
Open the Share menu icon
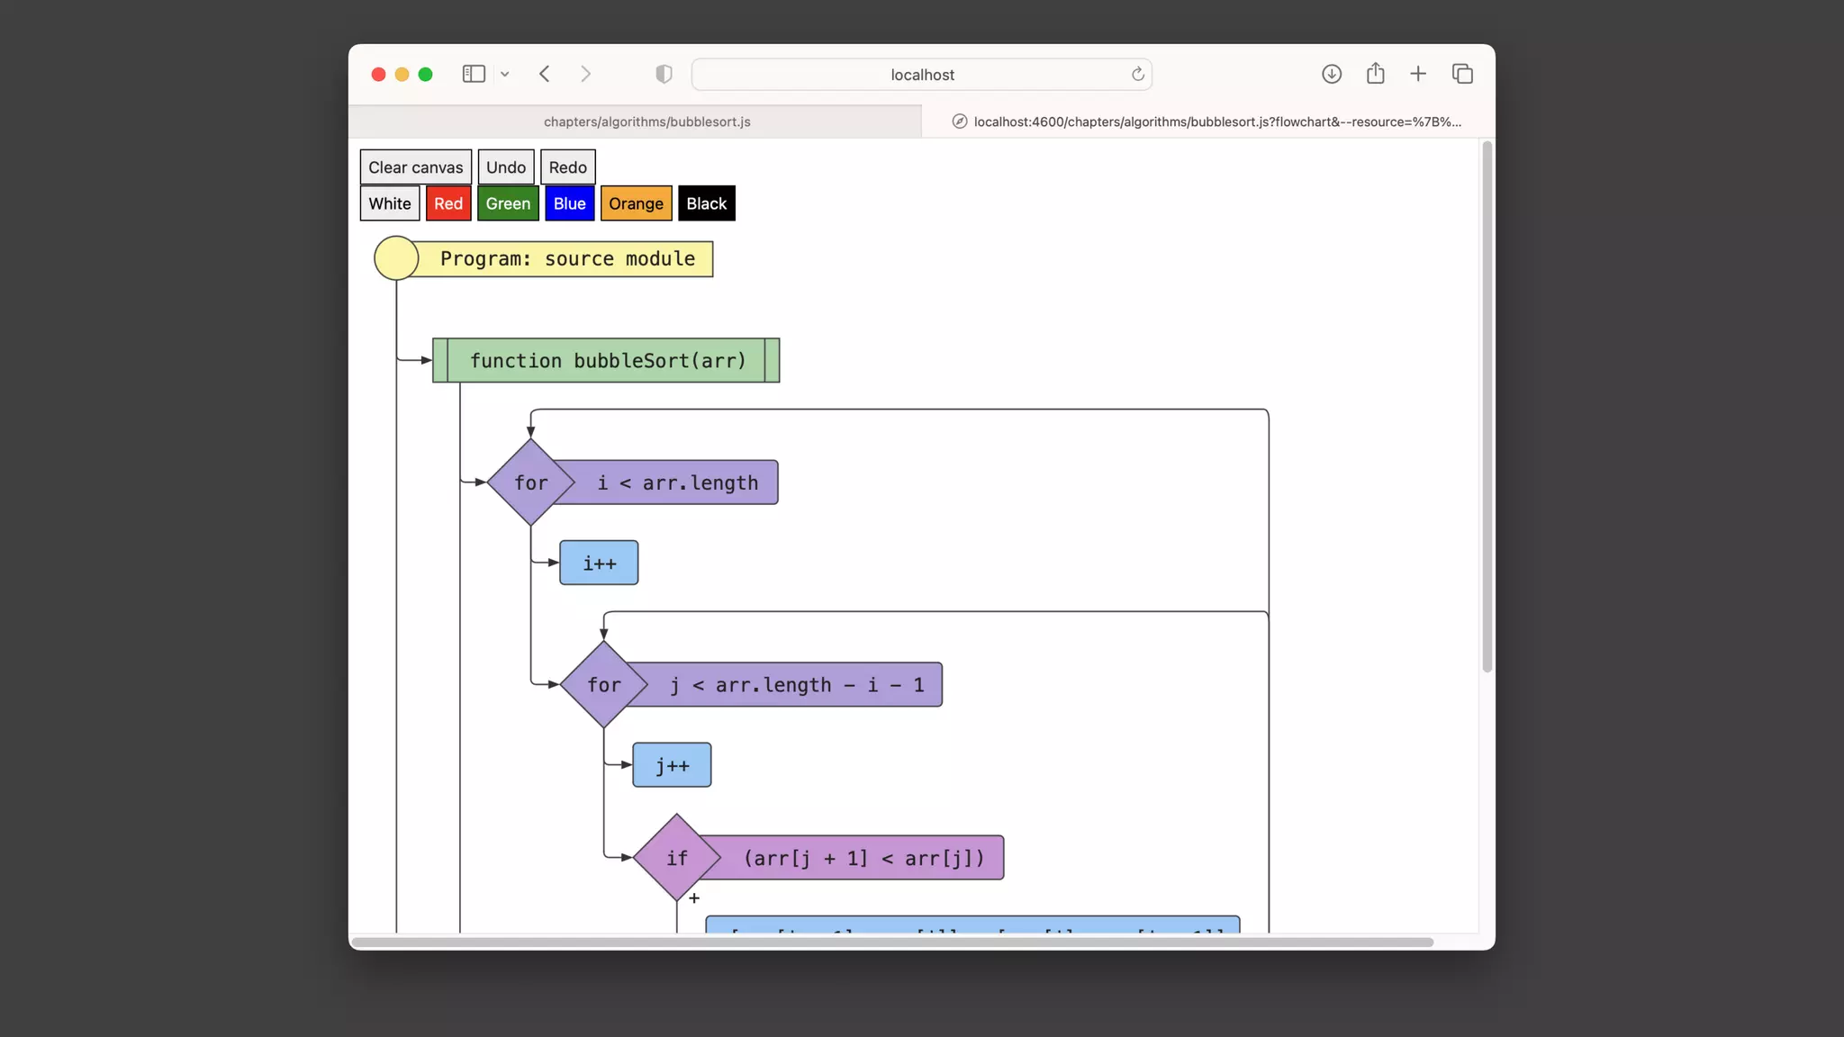[x=1375, y=74]
